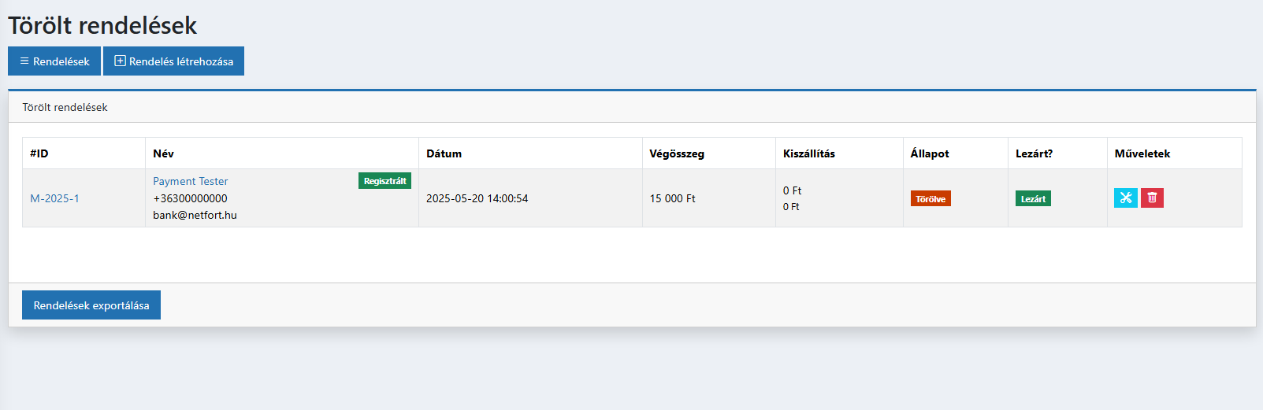Click Rendelés létrehozása to create an order

click(x=173, y=61)
